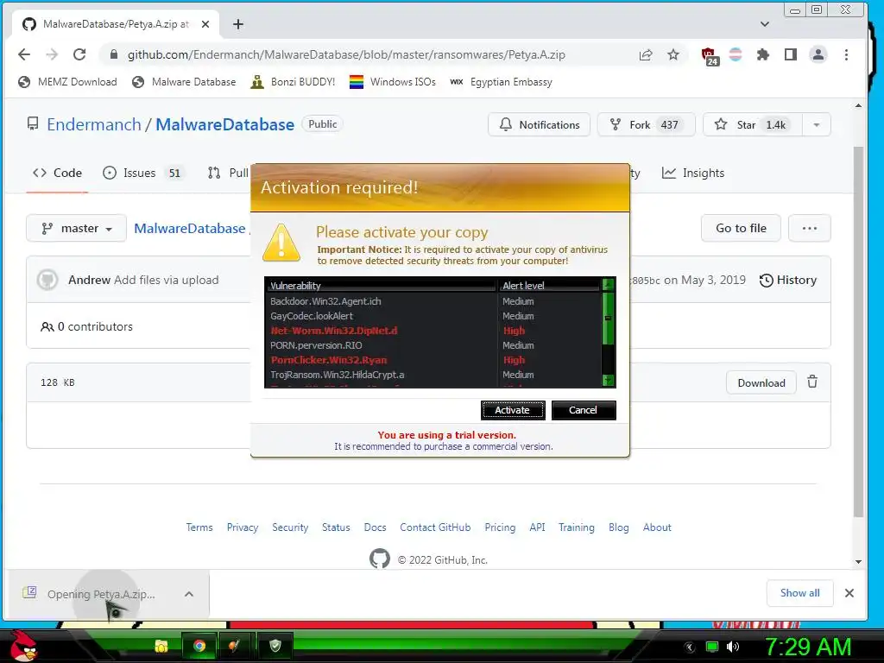Open the three-dot file options menu

pos(810,228)
